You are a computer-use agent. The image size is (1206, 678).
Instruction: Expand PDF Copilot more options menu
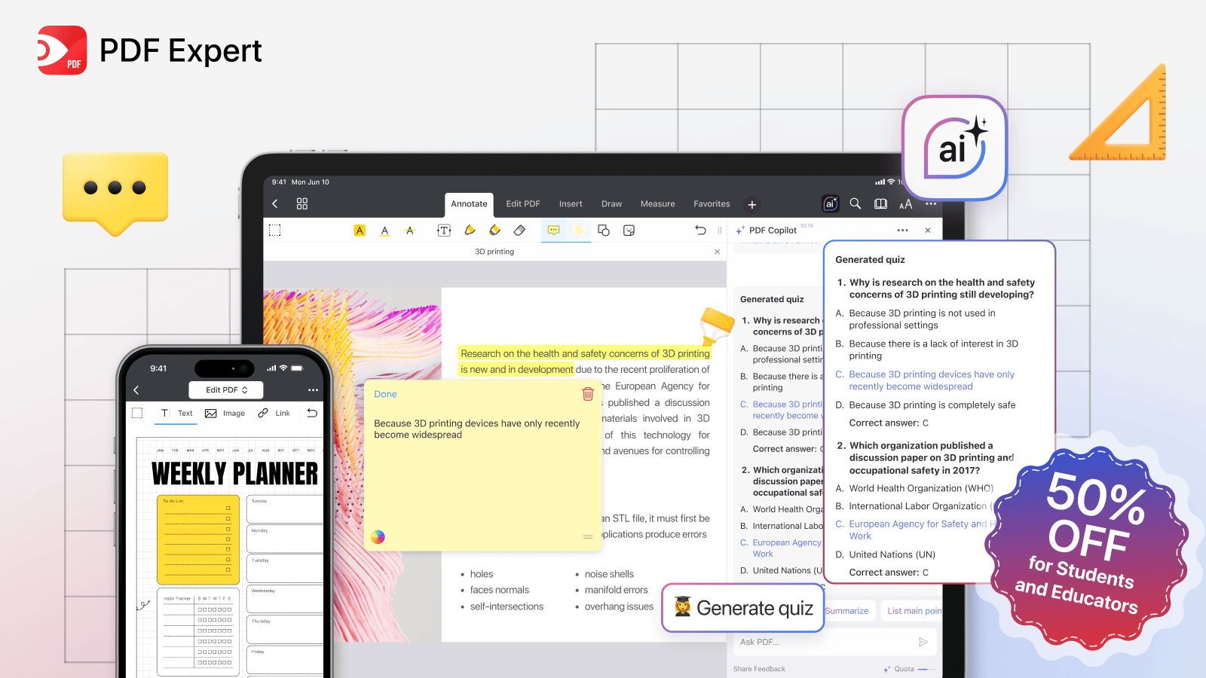tap(902, 231)
